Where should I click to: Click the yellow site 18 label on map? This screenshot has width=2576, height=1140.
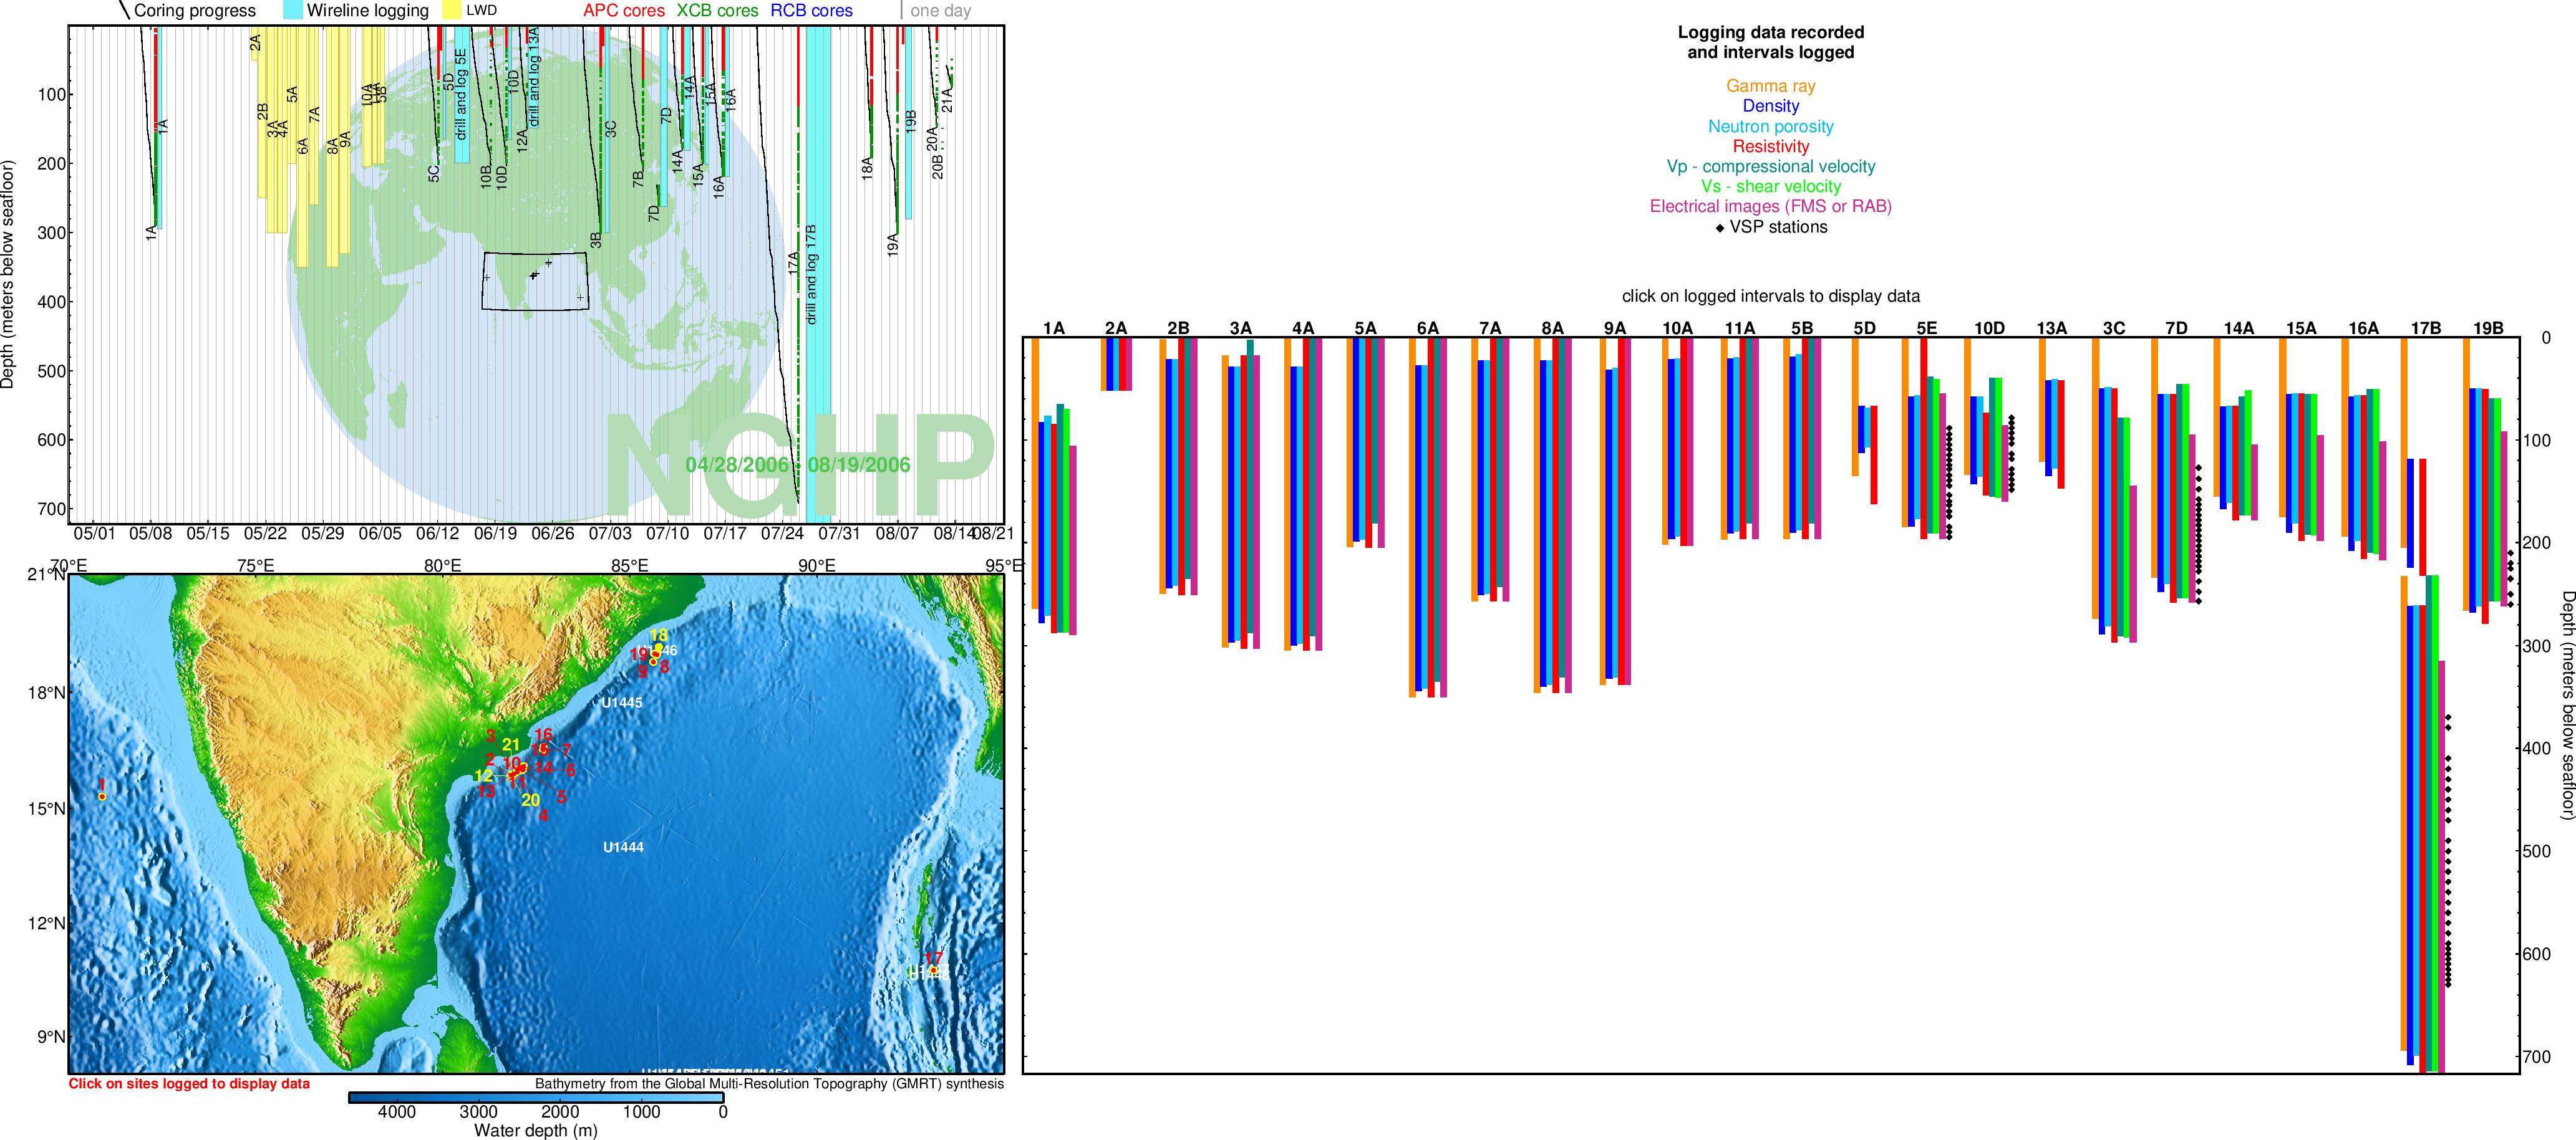(659, 635)
